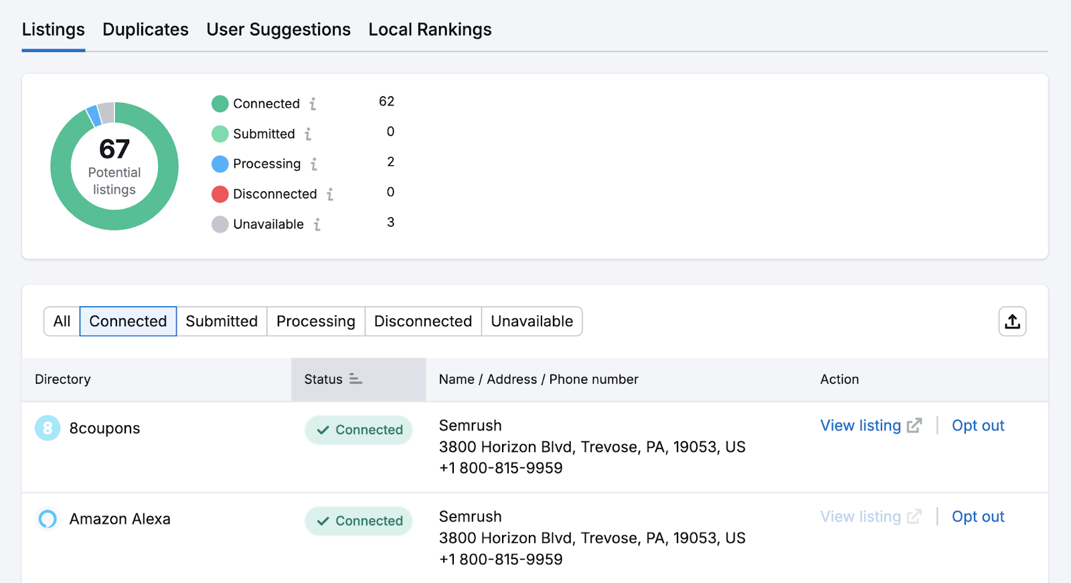Screen dimensions: 1071x583
Task: Show Unavailable listings filter
Action: tap(531, 322)
